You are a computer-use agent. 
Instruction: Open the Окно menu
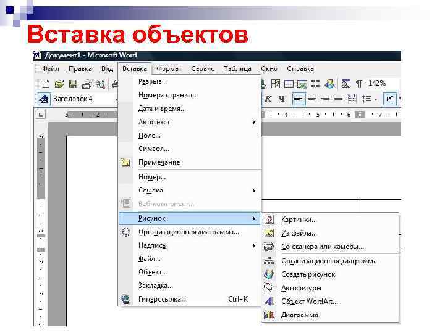(269, 69)
